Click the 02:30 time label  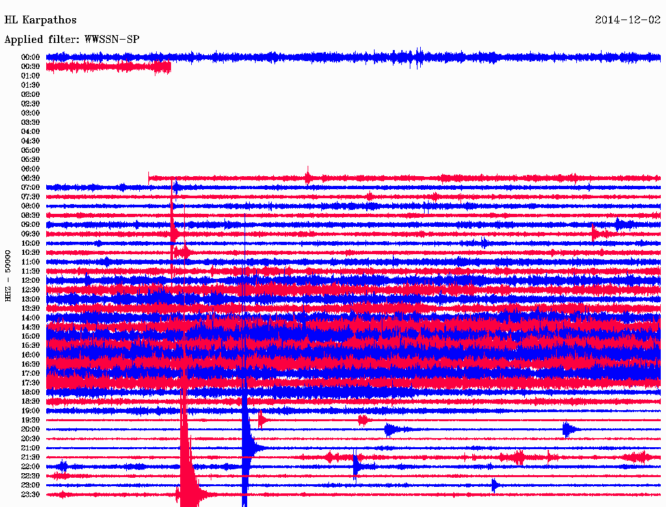click(x=31, y=104)
